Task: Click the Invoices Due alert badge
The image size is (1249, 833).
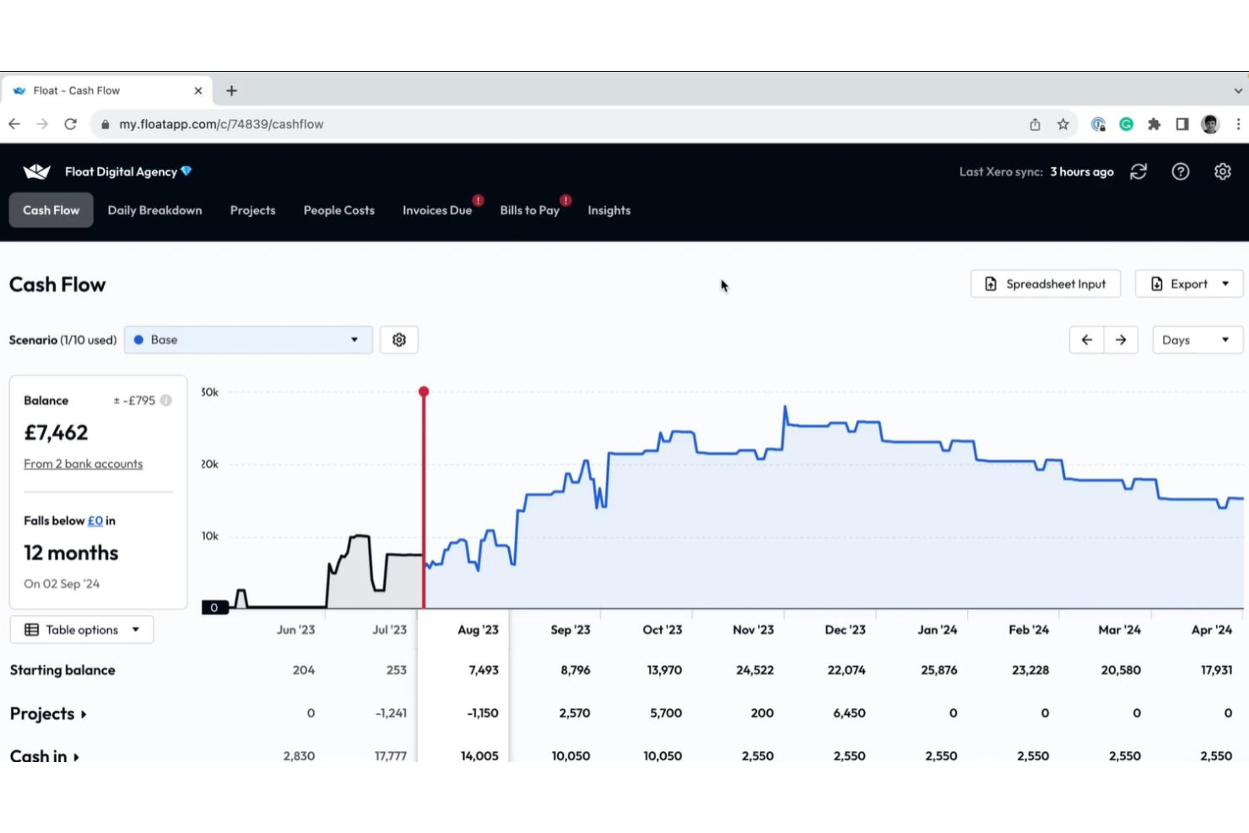Action: point(479,200)
